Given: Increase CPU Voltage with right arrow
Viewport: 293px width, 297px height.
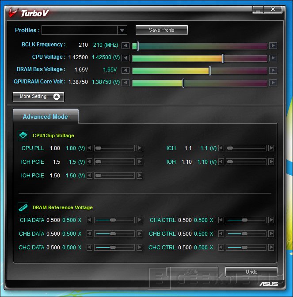Looking at the screenshot, I should point(273,58).
